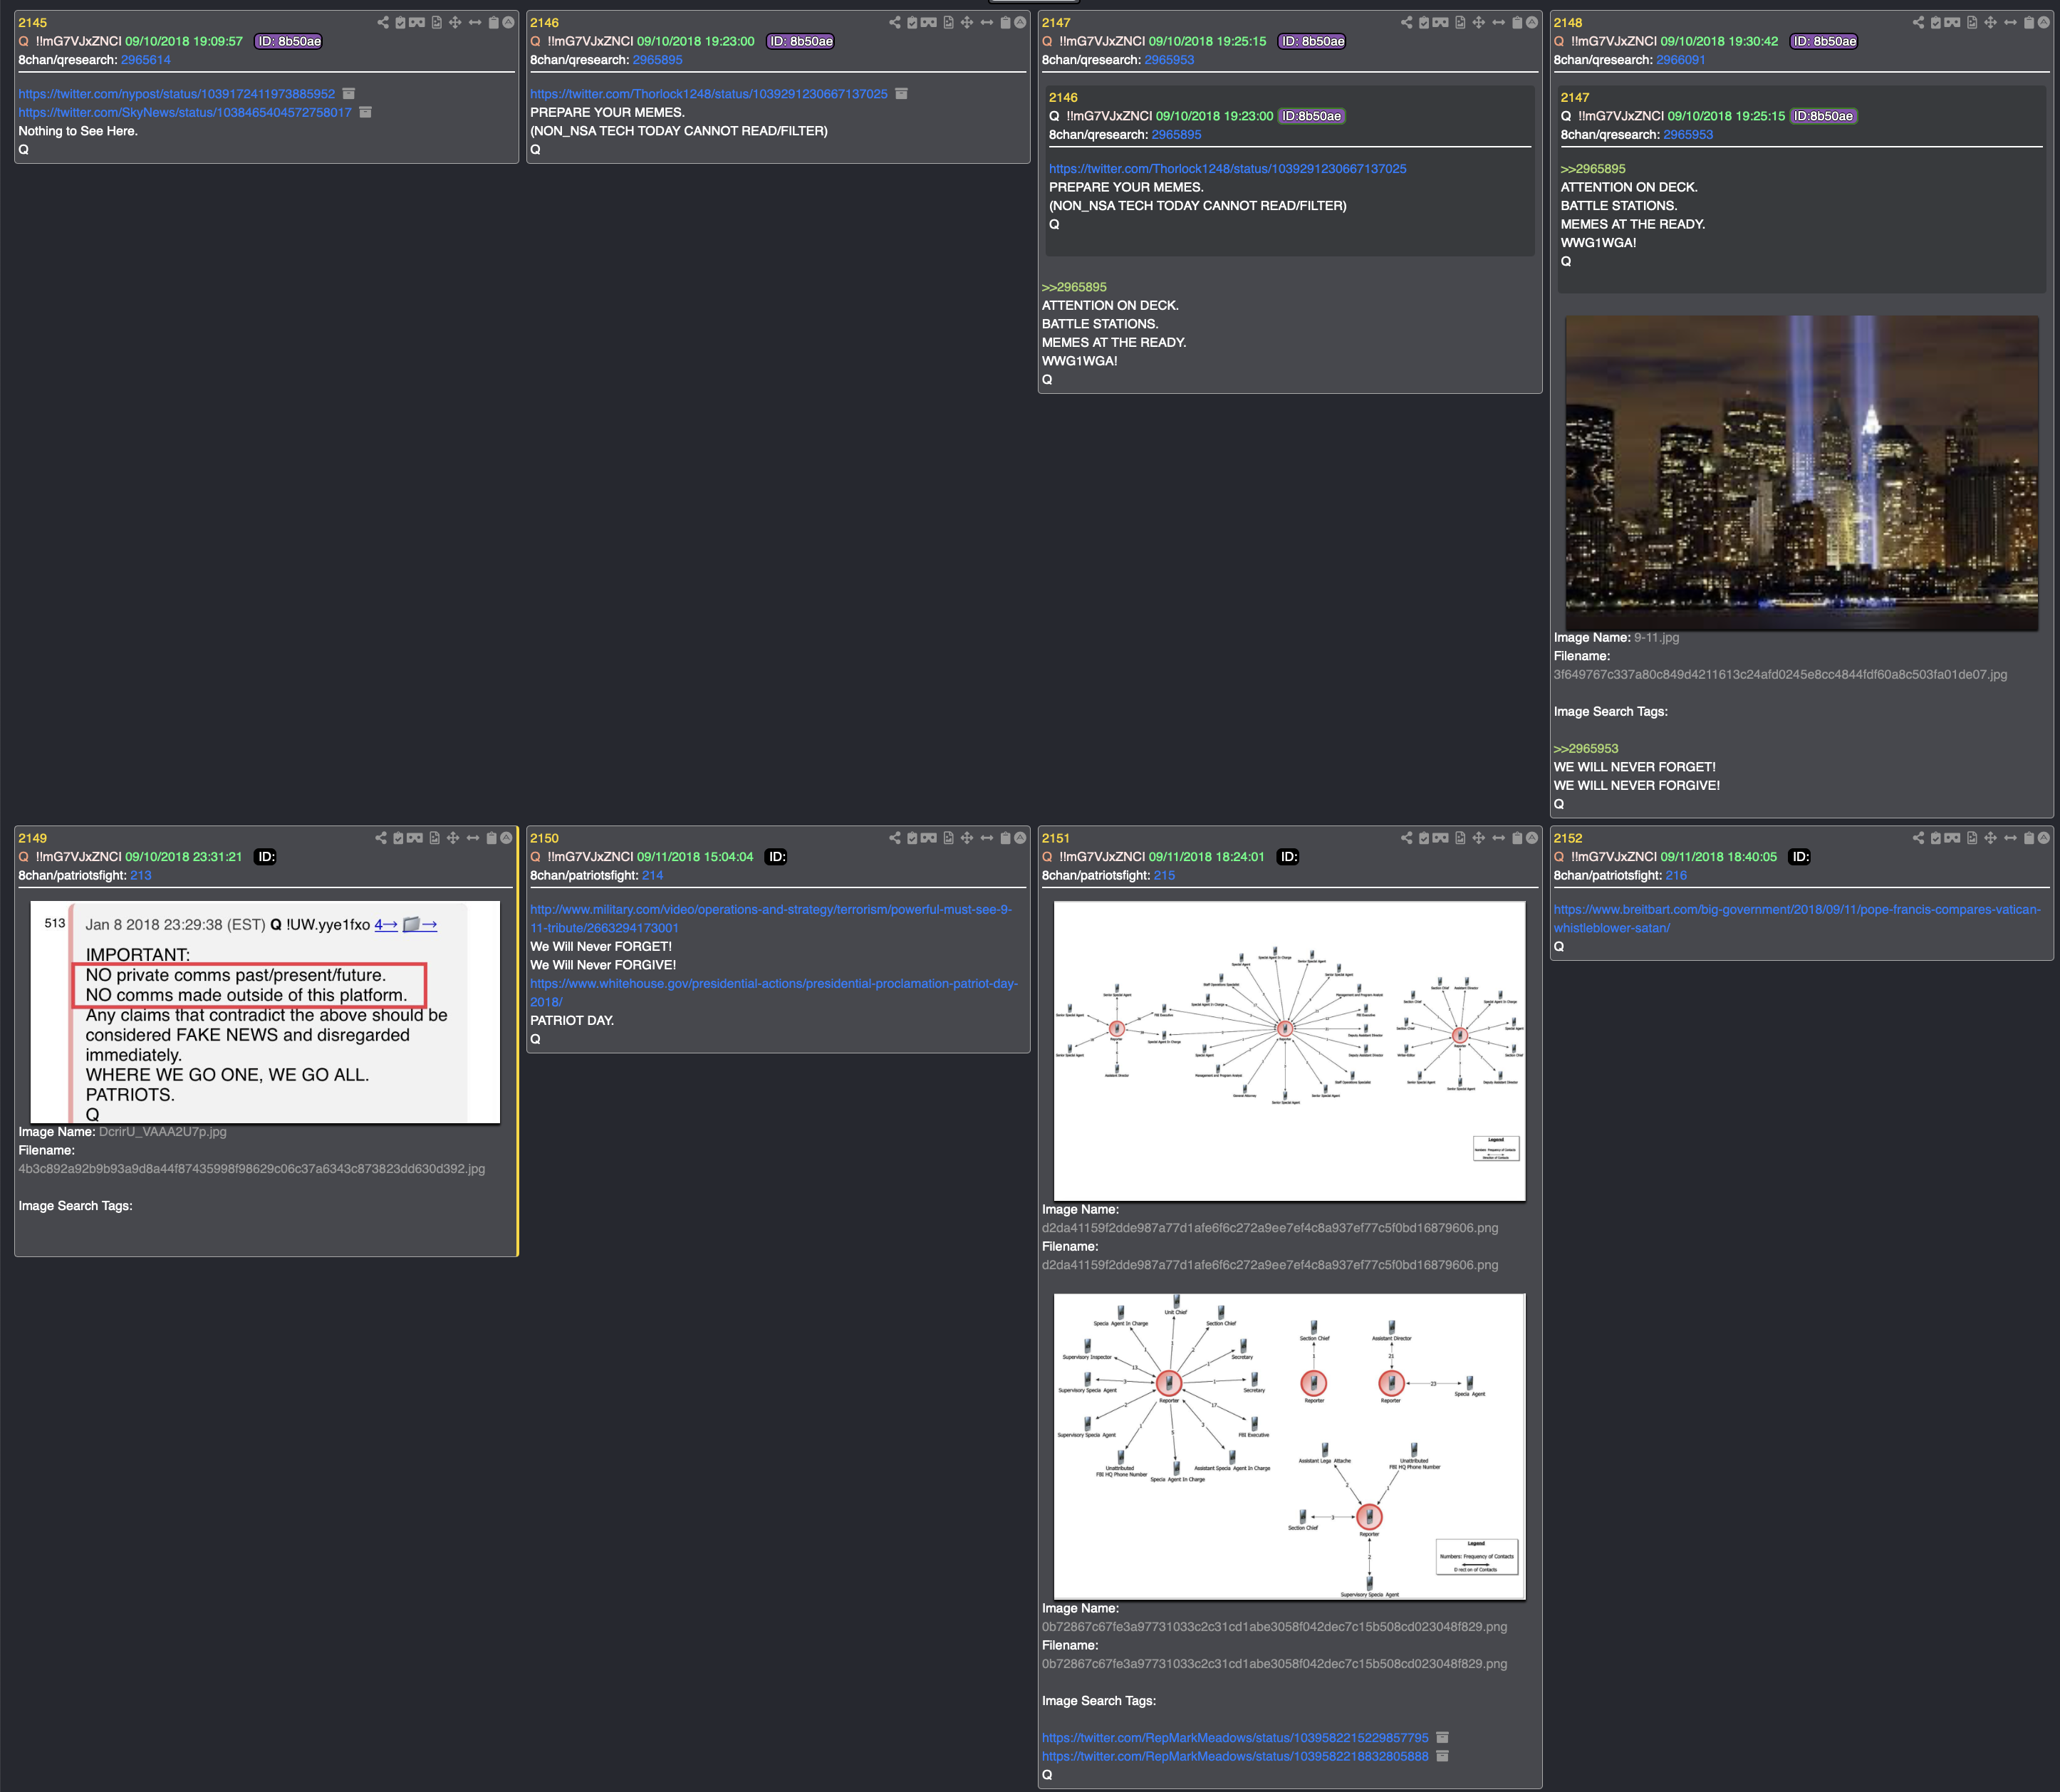
Task: Click the share icon on post 2152
Action: 1919,838
